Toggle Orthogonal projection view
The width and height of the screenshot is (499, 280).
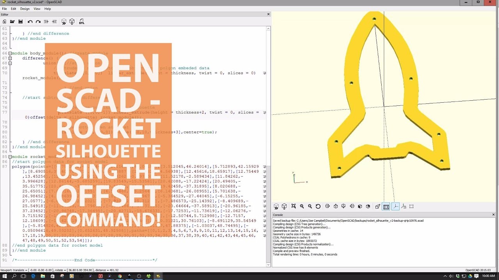(386, 206)
